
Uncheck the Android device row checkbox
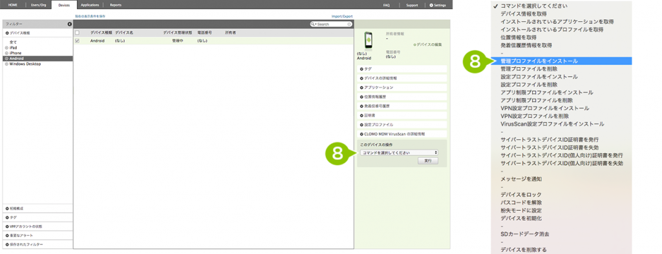tap(77, 41)
